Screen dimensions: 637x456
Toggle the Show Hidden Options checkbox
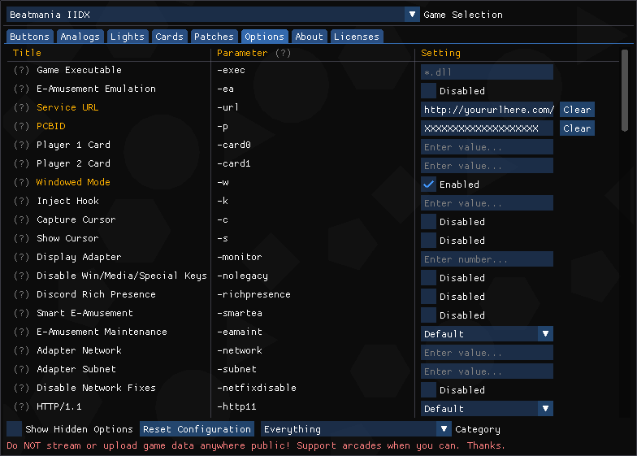[15, 429]
